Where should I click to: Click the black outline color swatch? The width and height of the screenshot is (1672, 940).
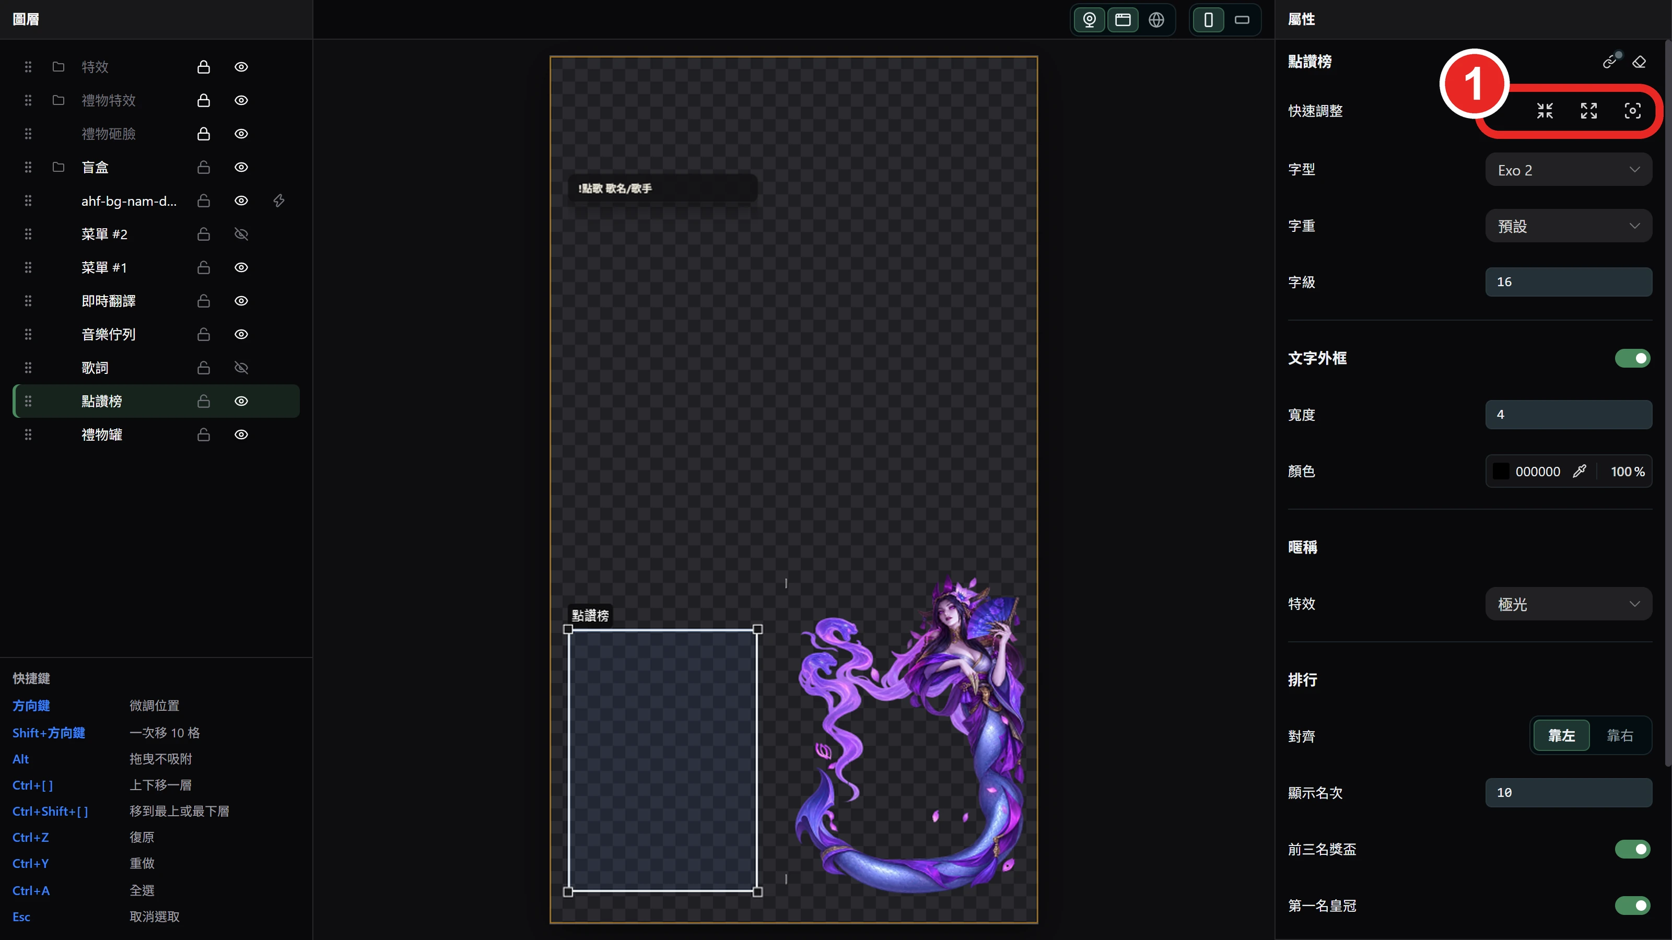pyautogui.click(x=1501, y=471)
